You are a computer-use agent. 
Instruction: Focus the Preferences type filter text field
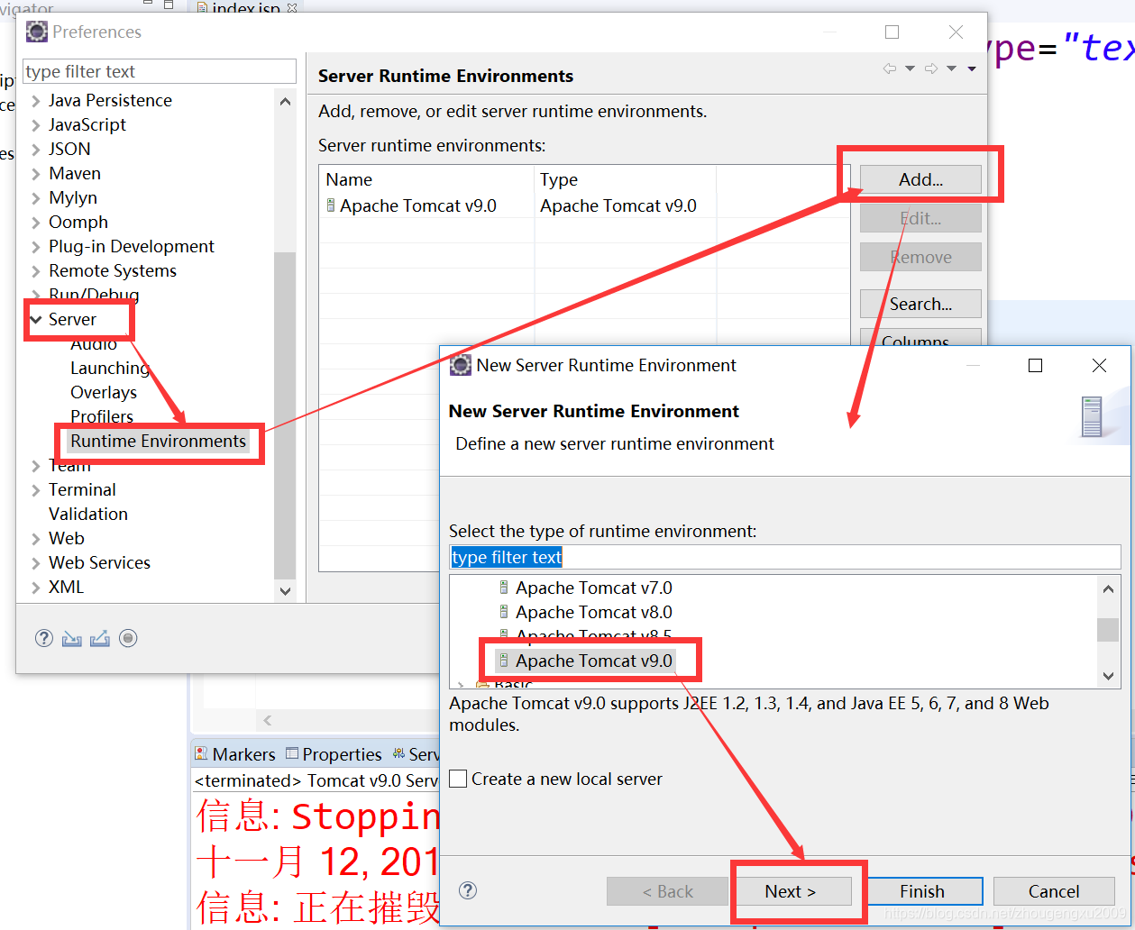(x=160, y=71)
